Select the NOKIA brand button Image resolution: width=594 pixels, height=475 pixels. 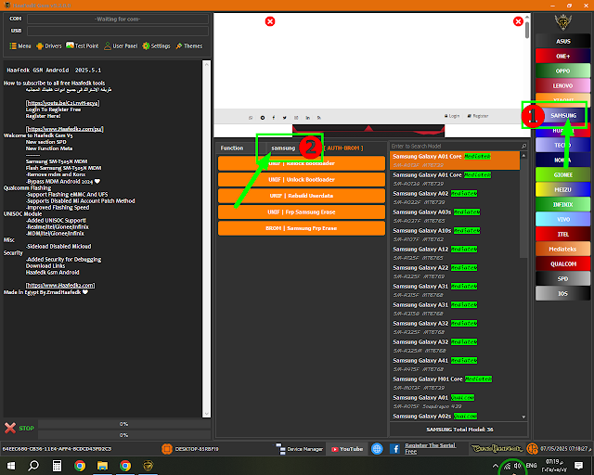click(563, 160)
